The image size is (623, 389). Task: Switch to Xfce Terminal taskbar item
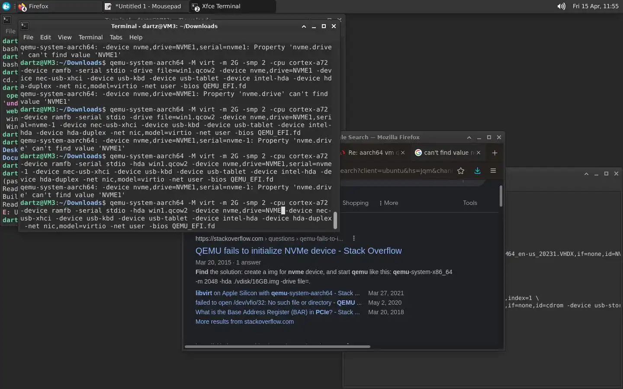(232, 6)
